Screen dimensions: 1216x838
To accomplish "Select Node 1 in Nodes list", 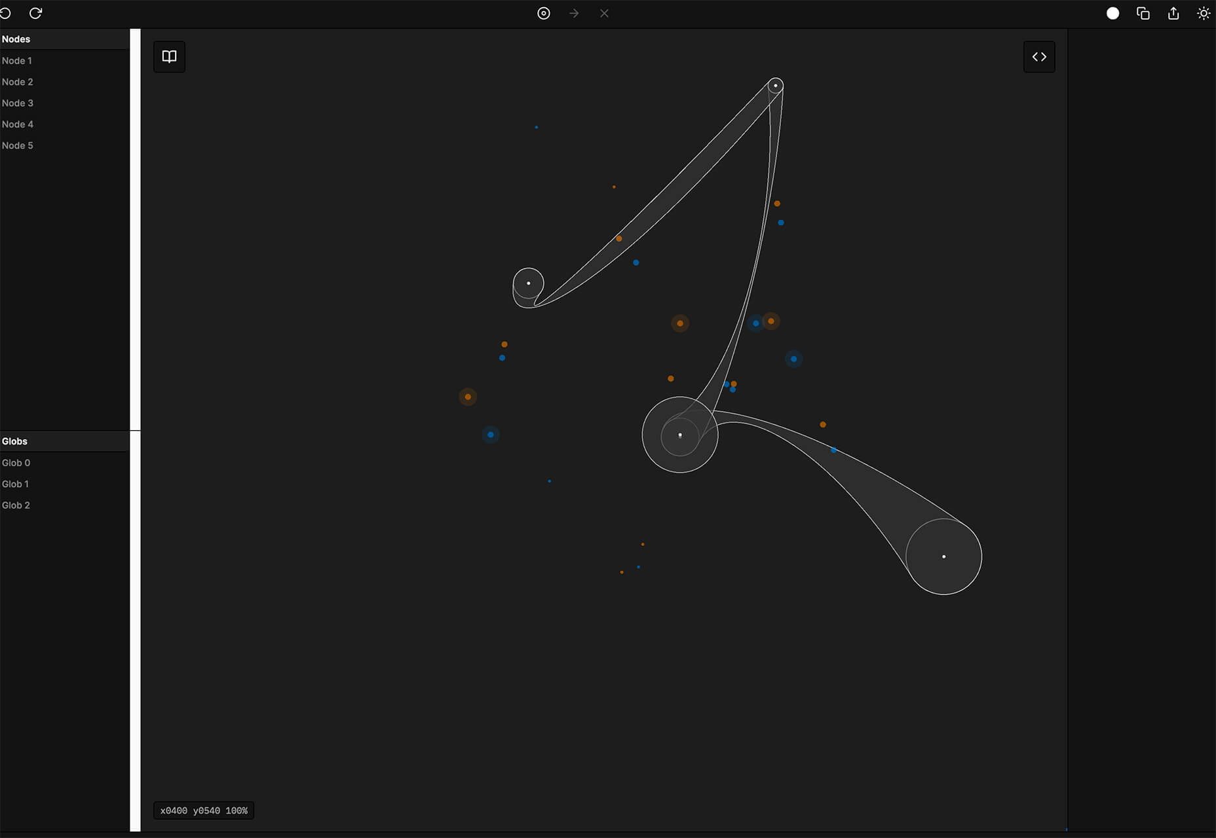I will (65, 60).
